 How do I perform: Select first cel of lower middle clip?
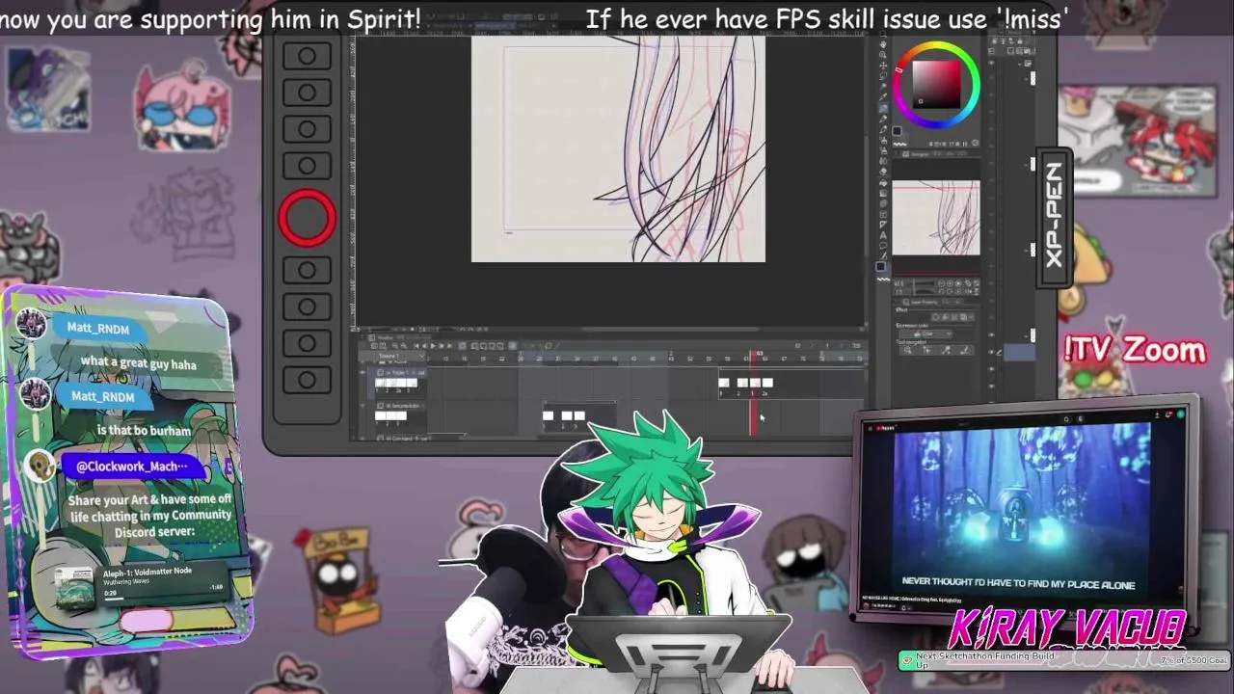coord(549,415)
